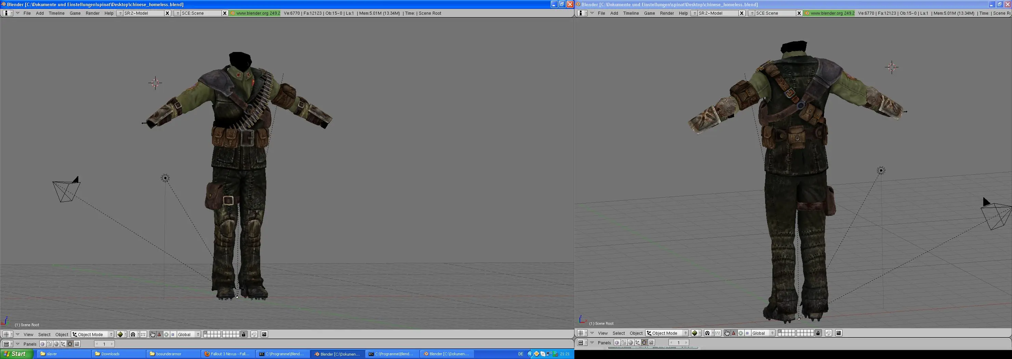Open Shading context sphere in right Panels header

pyautogui.click(x=630, y=343)
